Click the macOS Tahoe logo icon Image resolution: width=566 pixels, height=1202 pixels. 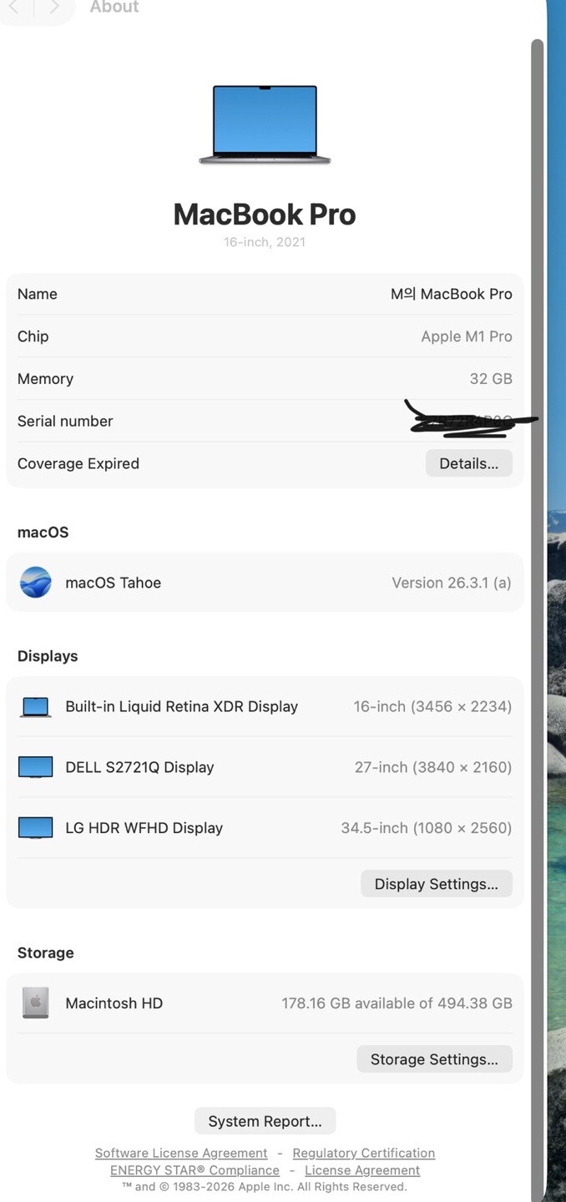point(35,583)
